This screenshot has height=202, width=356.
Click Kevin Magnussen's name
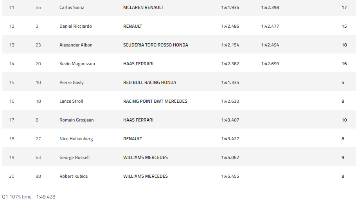coord(77,64)
